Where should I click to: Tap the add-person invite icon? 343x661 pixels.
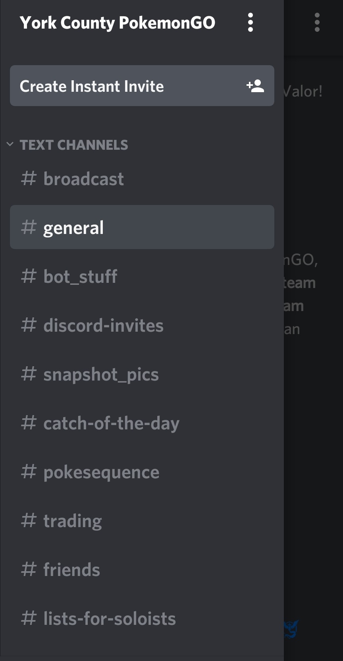[x=255, y=86]
